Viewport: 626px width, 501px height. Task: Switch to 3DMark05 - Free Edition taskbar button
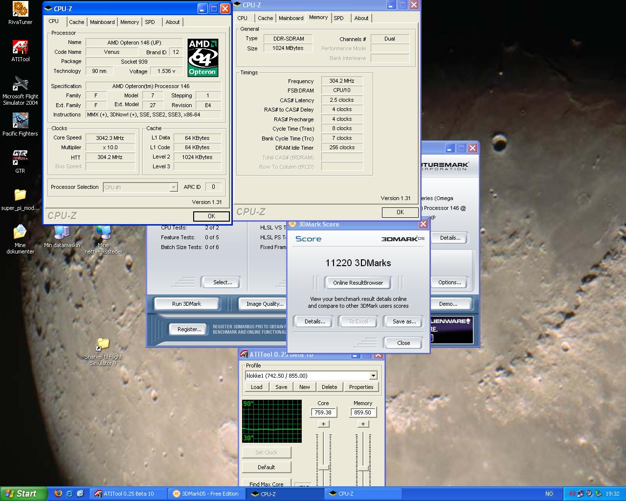click(206, 494)
